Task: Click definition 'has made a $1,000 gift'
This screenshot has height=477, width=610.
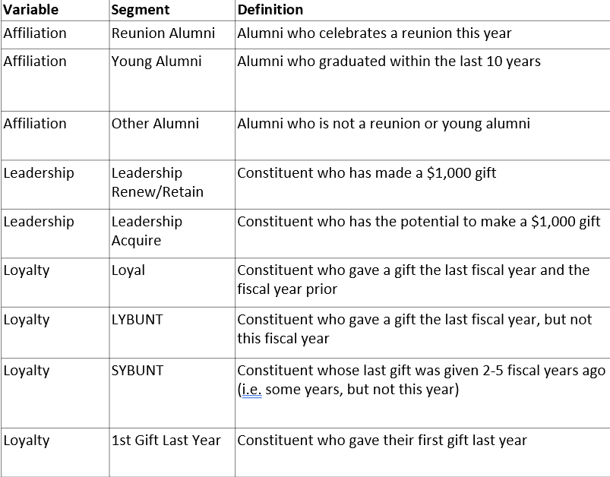Action: coord(366,173)
